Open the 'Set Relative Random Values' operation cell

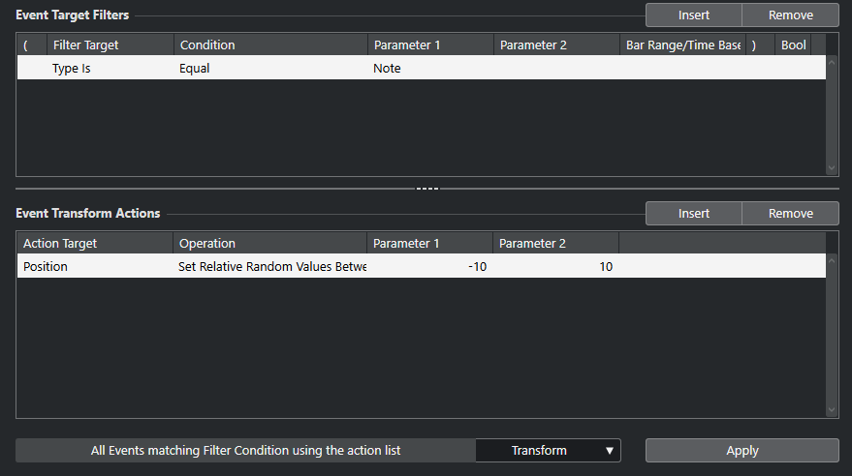pyautogui.click(x=270, y=267)
